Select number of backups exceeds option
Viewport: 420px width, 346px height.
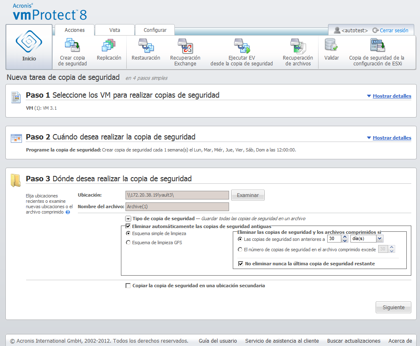(x=240, y=250)
